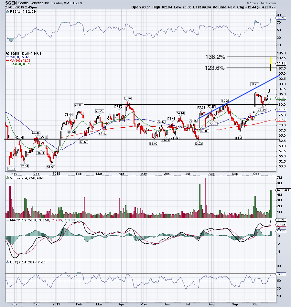Click the yellow latest candlestick near 99.84
Image resolution: width=291 pixels, height=307 pixels.
click(271, 64)
